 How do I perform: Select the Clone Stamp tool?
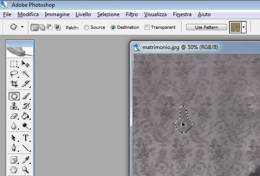[x=14, y=106]
